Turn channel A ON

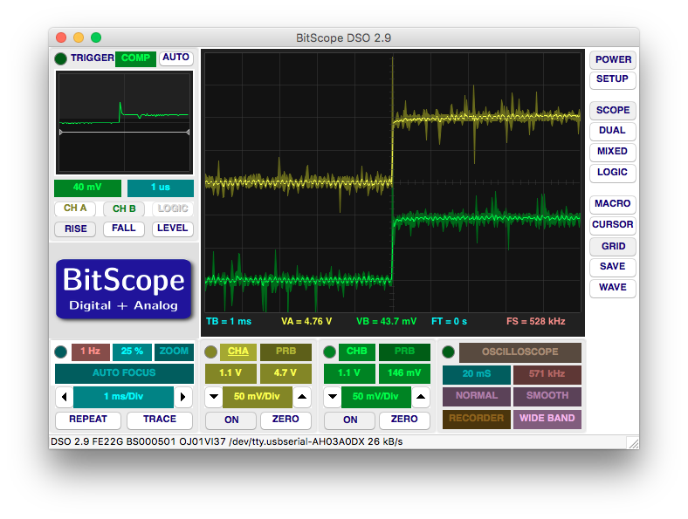231,420
